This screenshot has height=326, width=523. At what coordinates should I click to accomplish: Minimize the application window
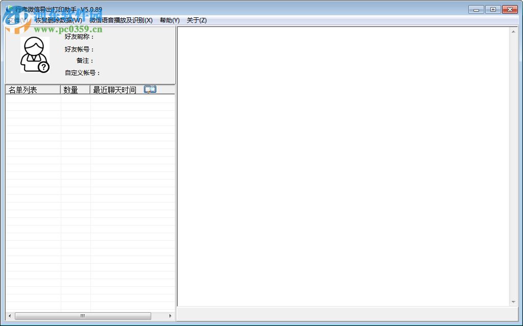coord(476,10)
